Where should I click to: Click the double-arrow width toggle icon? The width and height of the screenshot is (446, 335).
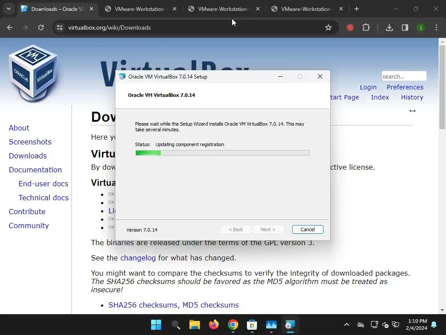click(412, 111)
